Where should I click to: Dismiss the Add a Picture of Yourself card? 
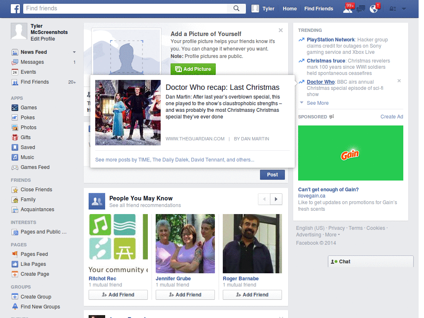pyautogui.click(x=281, y=30)
